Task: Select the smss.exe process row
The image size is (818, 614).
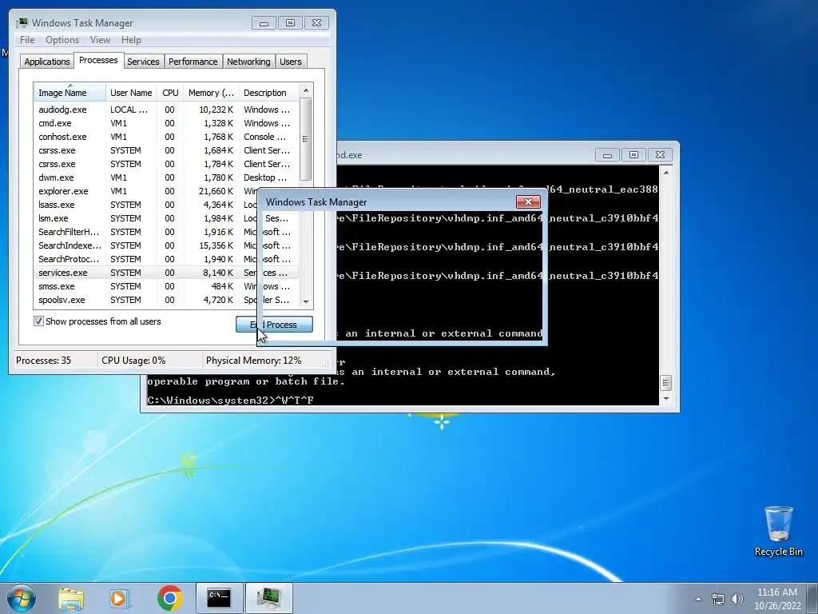Action: pos(166,286)
